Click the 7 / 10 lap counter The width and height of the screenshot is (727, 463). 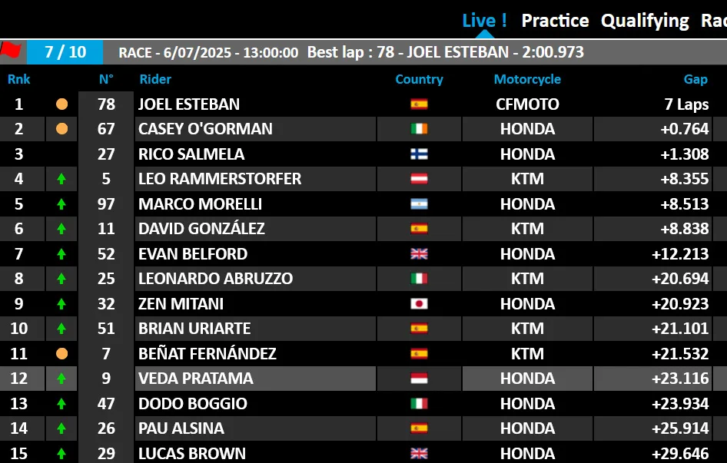(x=65, y=52)
